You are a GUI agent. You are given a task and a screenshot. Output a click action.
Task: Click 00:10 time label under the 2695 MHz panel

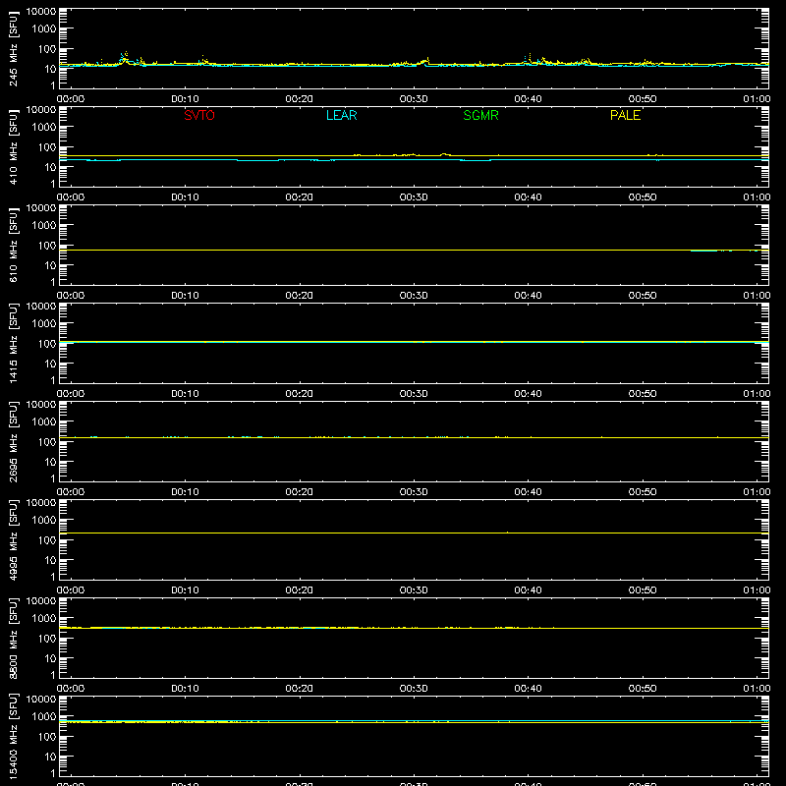click(x=185, y=492)
